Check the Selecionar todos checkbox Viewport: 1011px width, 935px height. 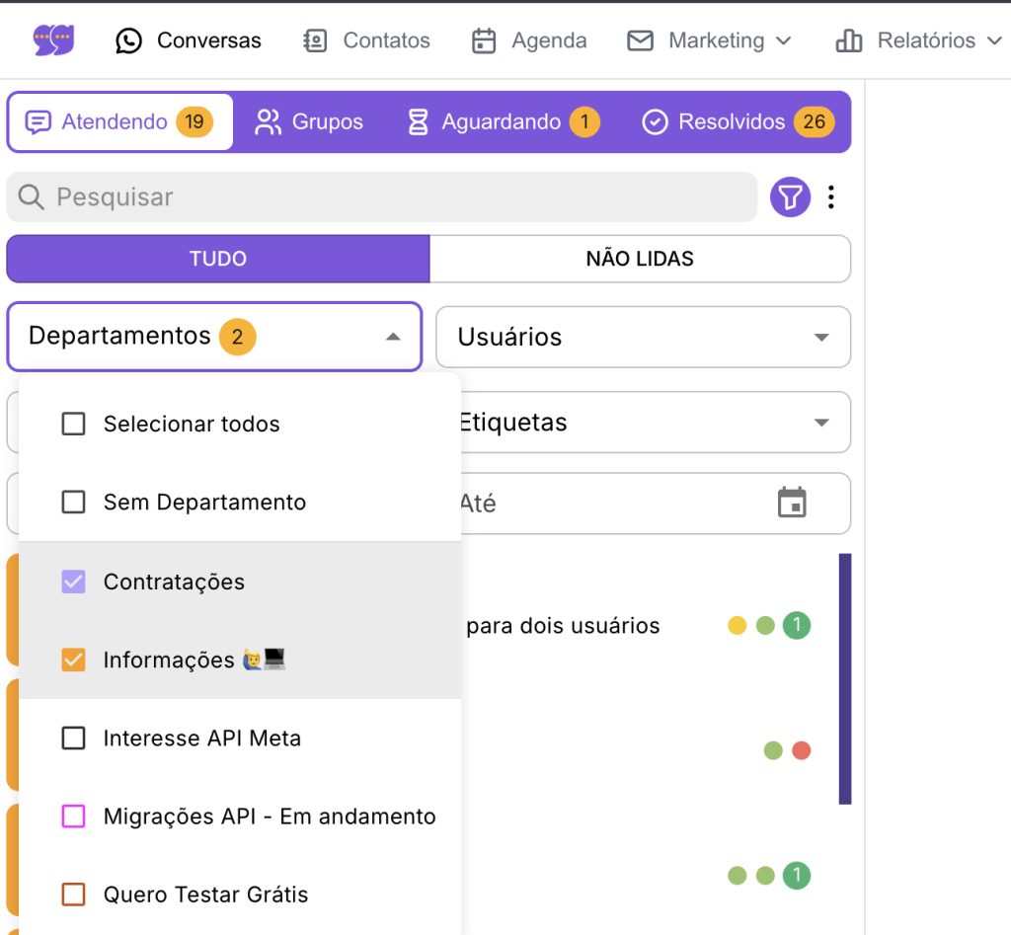(74, 424)
